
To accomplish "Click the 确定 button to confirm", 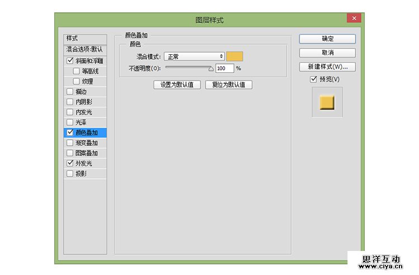I will click(x=327, y=39).
